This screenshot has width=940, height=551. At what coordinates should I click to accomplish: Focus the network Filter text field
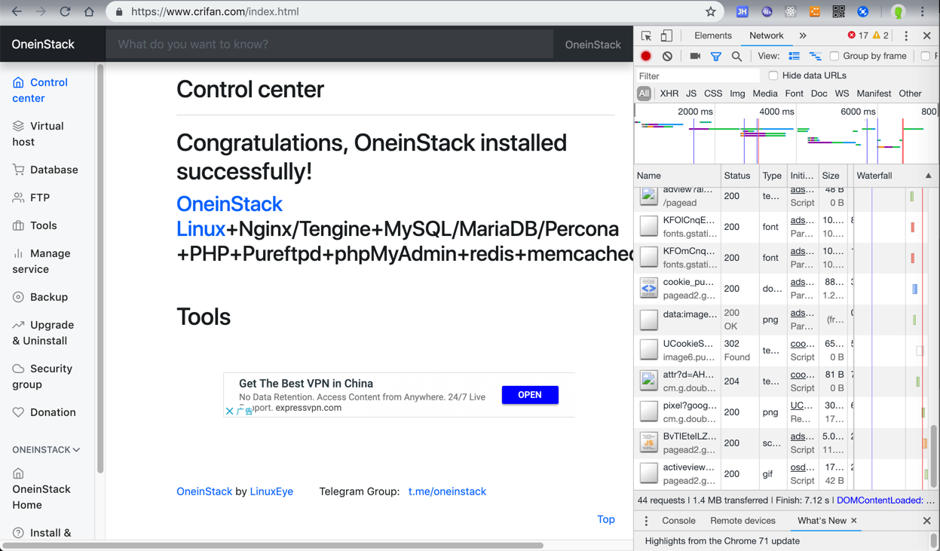pos(697,76)
